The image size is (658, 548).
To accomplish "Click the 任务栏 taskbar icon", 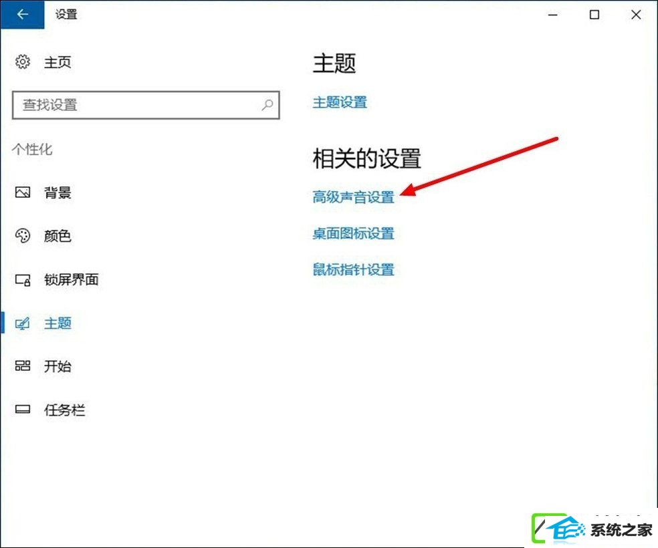I will [x=23, y=409].
